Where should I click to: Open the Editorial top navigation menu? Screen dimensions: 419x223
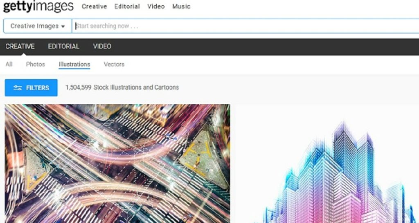[x=127, y=7]
